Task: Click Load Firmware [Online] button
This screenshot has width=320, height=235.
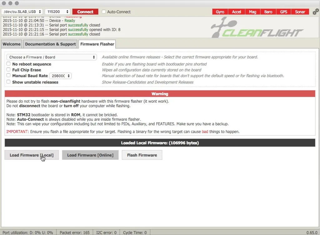Action: point(90,155)
